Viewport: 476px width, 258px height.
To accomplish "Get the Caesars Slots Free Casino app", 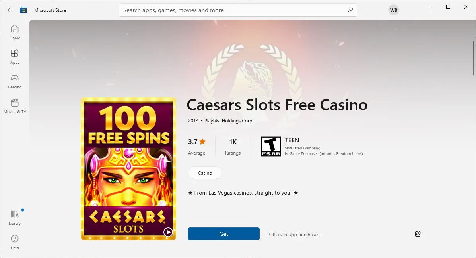I will (x=223, y=234).
